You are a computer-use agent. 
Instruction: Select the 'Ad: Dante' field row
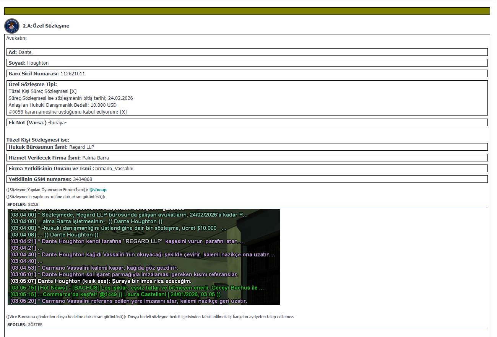click(x=247, y=52)
